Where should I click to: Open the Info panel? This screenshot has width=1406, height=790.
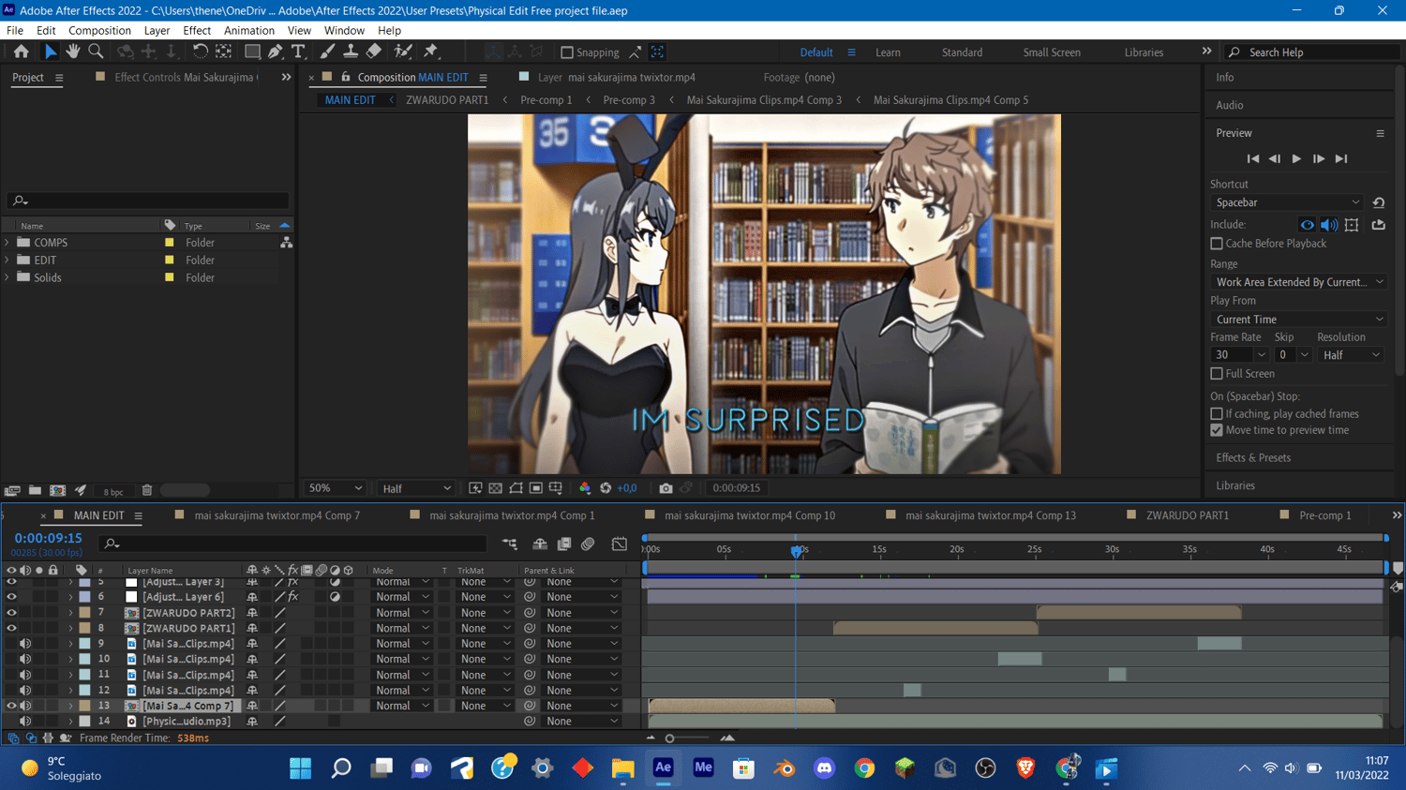[x=1224, y=78]
